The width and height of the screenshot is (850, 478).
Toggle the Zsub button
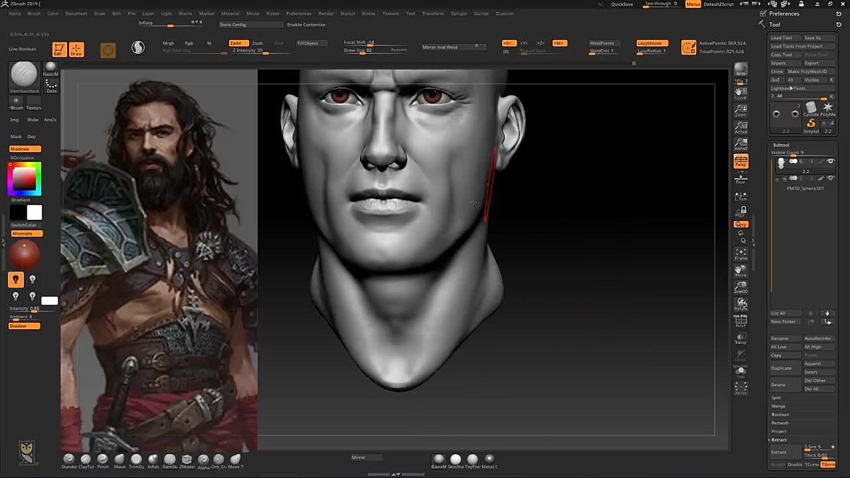pos(257,43)
